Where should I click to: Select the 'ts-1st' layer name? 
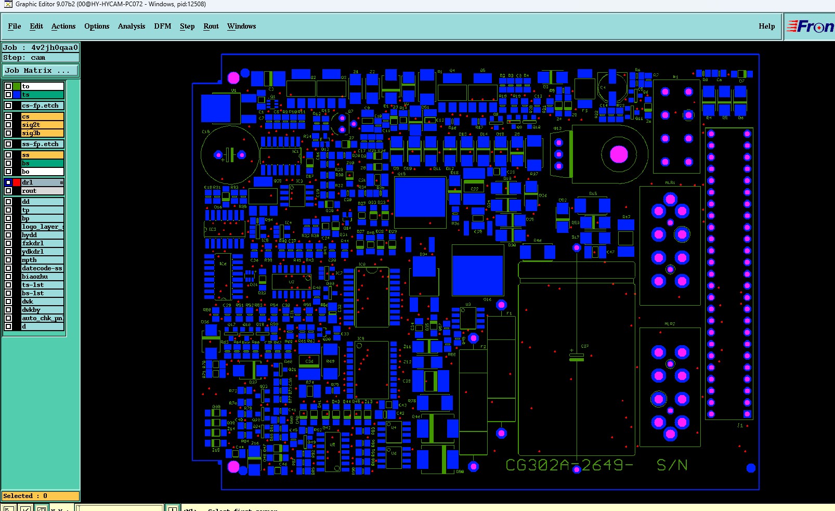pyautogui.click(x=42, y=285)
